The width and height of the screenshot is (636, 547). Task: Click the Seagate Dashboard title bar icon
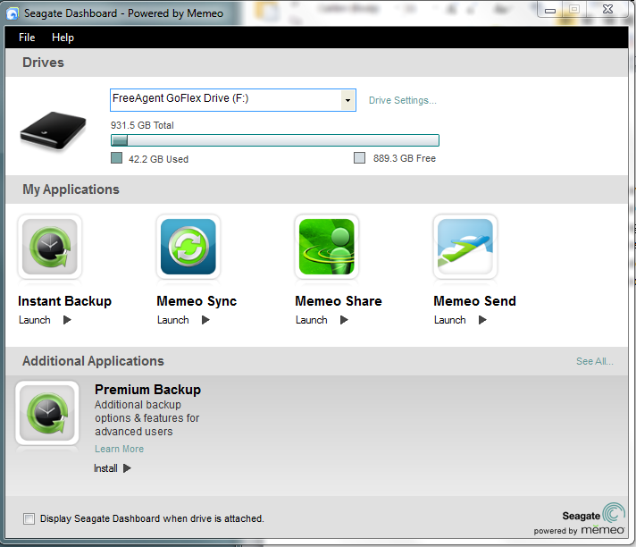pos(13,13)
